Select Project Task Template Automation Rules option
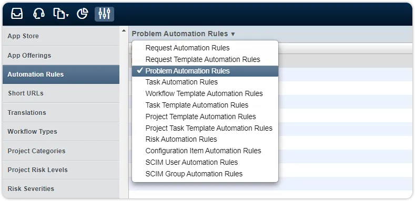The image size is (415, 201). pos(205,128)
